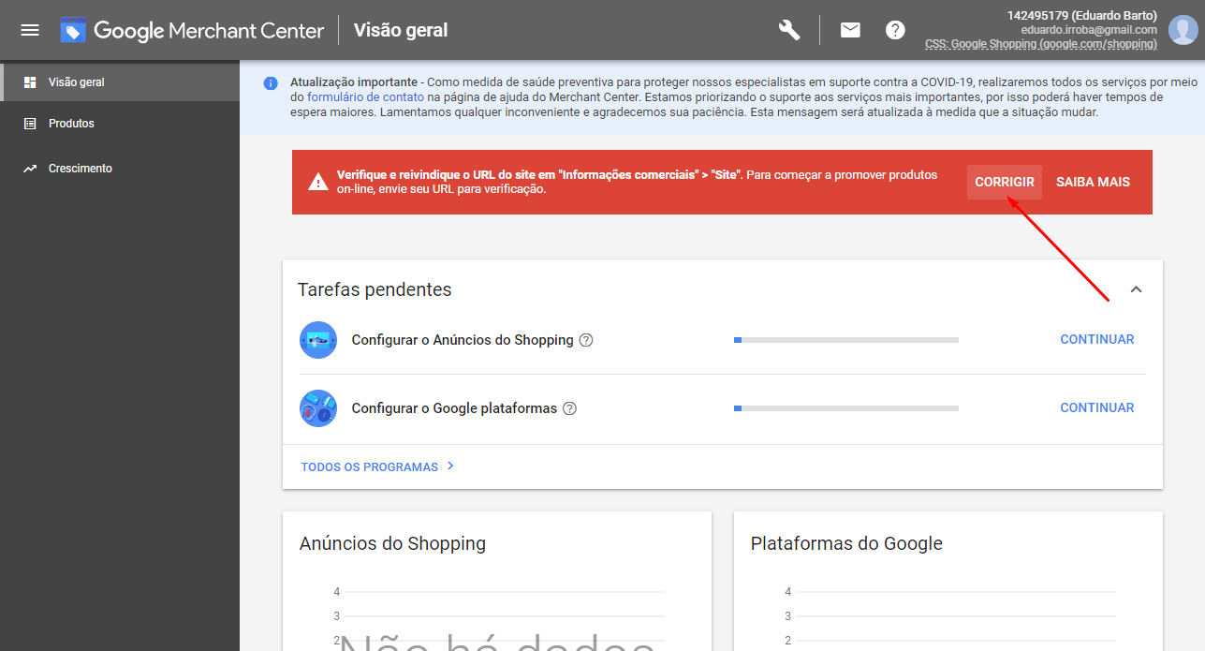Click the Tarefas pendentes heading
This screenshot has height=651, width=1205.
click(375, 289)
